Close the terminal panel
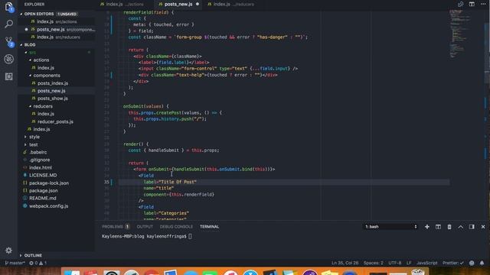Viewport: 490px width, 275px height. (483, 227)
